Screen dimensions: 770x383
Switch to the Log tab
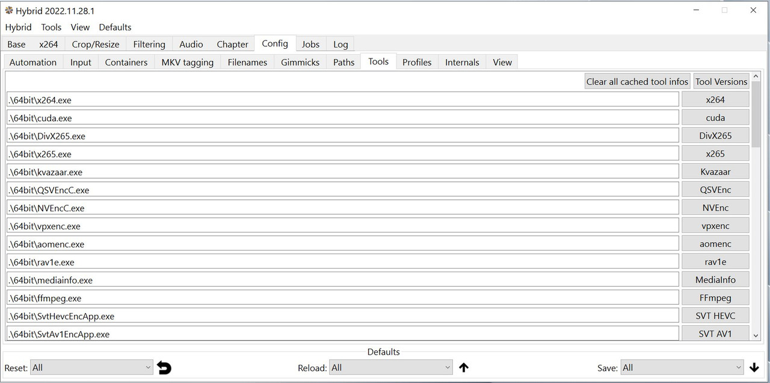(340, 44)
